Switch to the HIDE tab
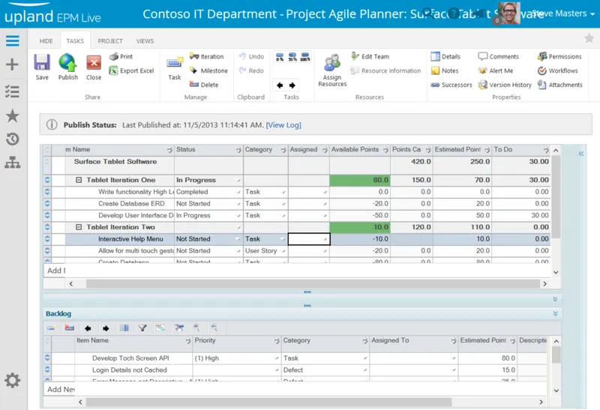The height and width of the screenshot is (410, 600). (46, 41)
